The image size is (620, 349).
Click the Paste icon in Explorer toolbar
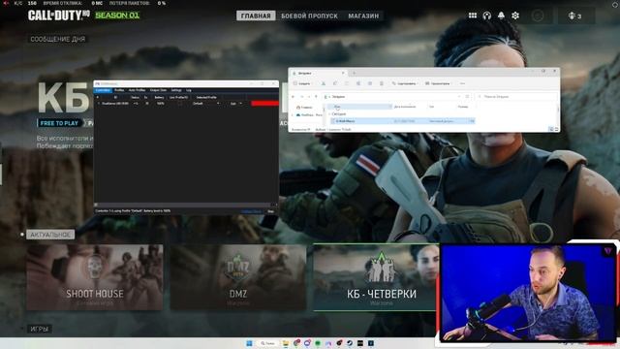pyautogui.click(x=347, y=83)
